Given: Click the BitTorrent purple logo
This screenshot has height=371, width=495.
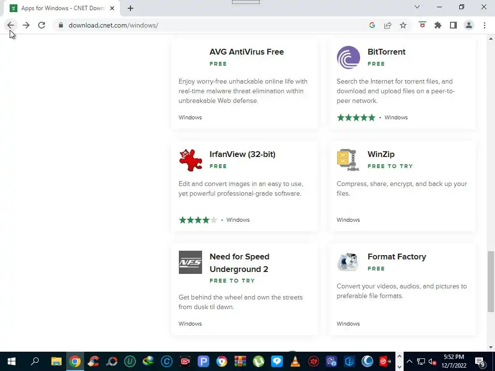Looking at the screenshot, I should 348,57.
